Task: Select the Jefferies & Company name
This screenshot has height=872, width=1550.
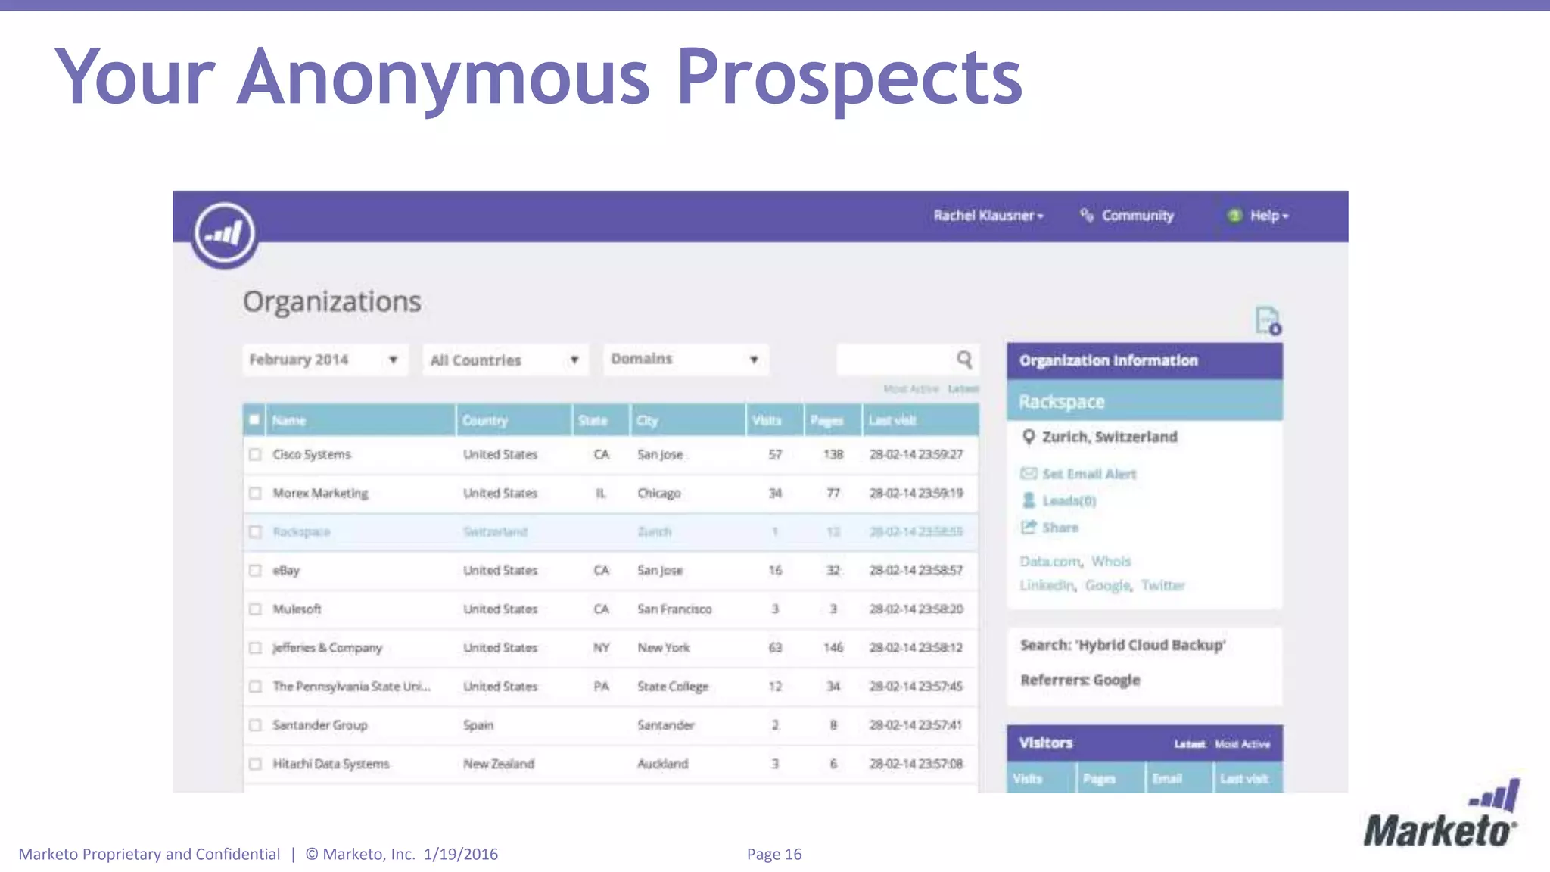Action: [327, 648]
